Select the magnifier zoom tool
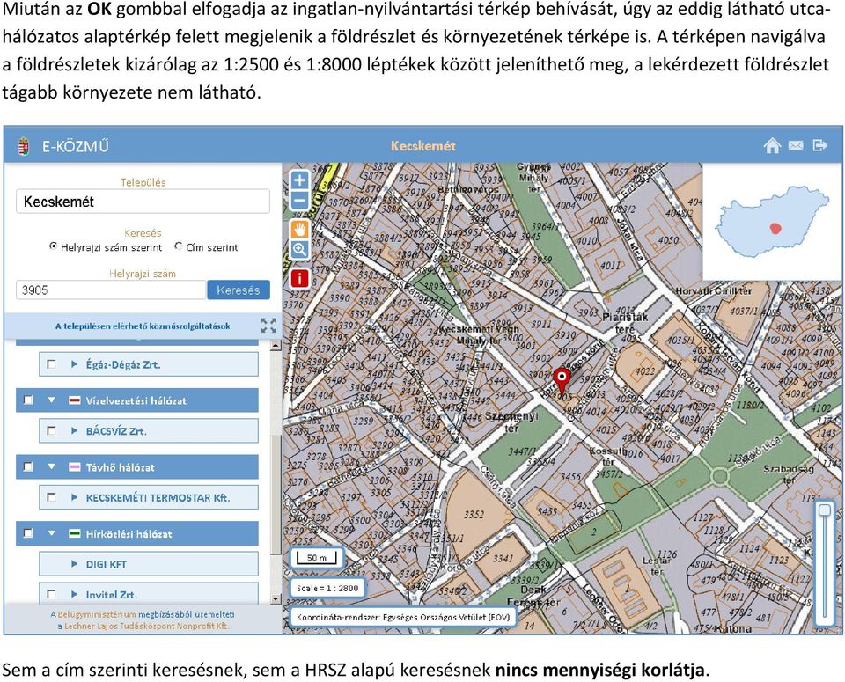 [299, 249]
